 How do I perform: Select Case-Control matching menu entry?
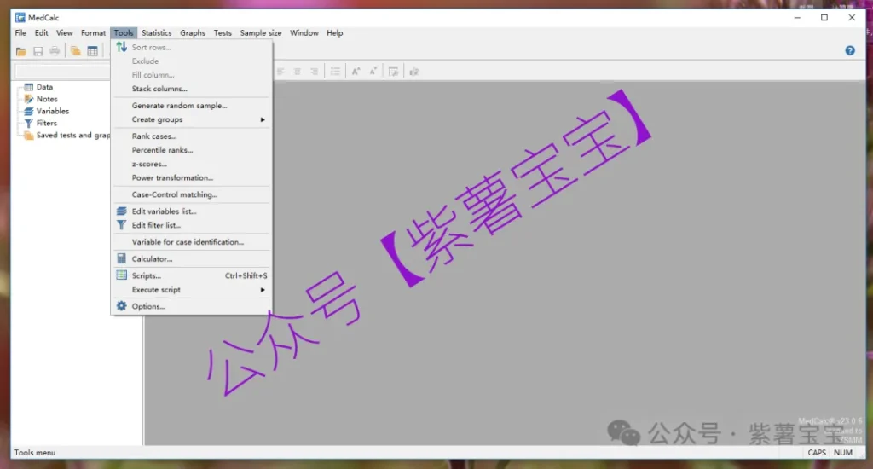(175, 195)
